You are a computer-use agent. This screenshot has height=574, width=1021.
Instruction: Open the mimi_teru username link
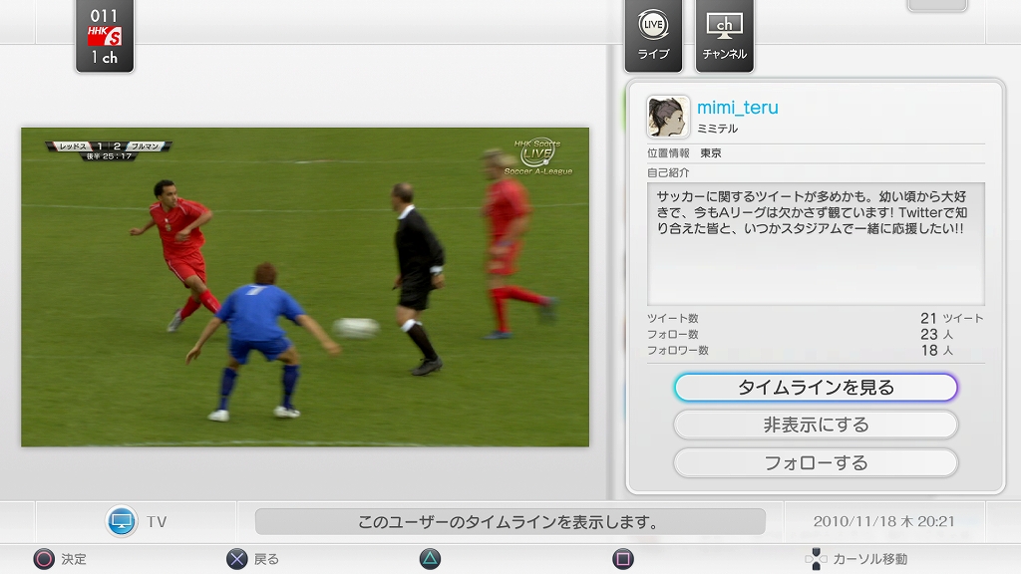tap(738, 108)
